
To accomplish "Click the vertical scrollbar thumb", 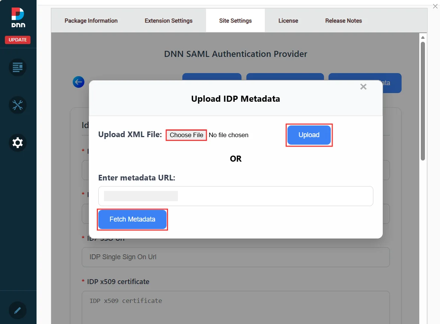I will click(423, 101).
